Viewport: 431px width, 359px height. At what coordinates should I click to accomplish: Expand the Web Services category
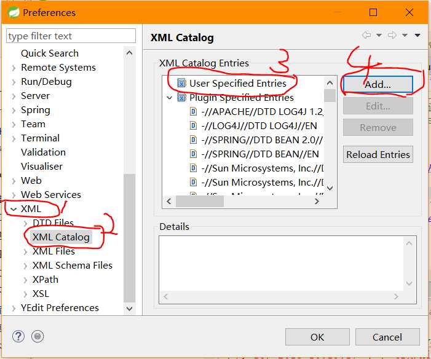point(14,195)
